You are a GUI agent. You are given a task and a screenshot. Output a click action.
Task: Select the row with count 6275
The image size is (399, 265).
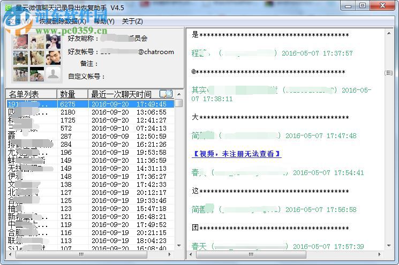tap(91, 104)
